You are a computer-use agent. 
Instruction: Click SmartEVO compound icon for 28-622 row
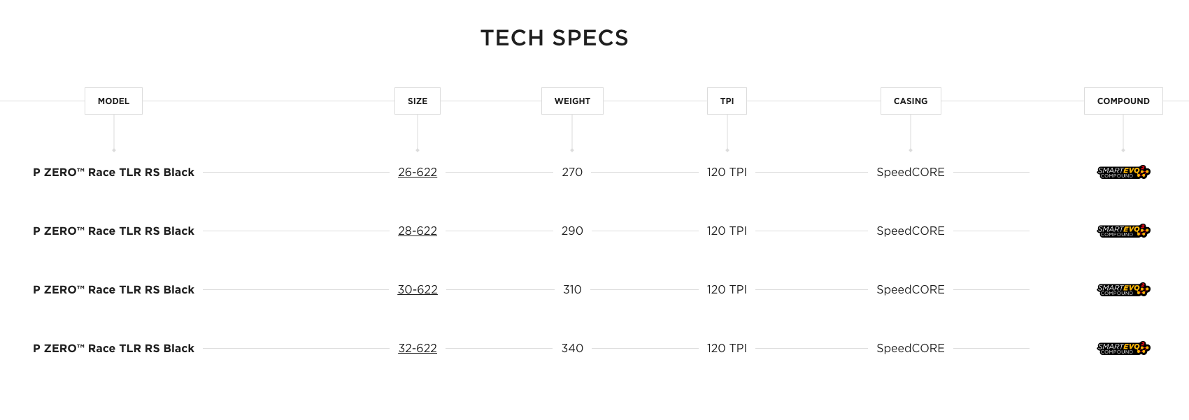pos(1123,231)
